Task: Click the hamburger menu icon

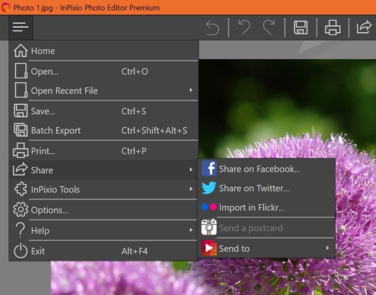Action: [x=21, y=27]
